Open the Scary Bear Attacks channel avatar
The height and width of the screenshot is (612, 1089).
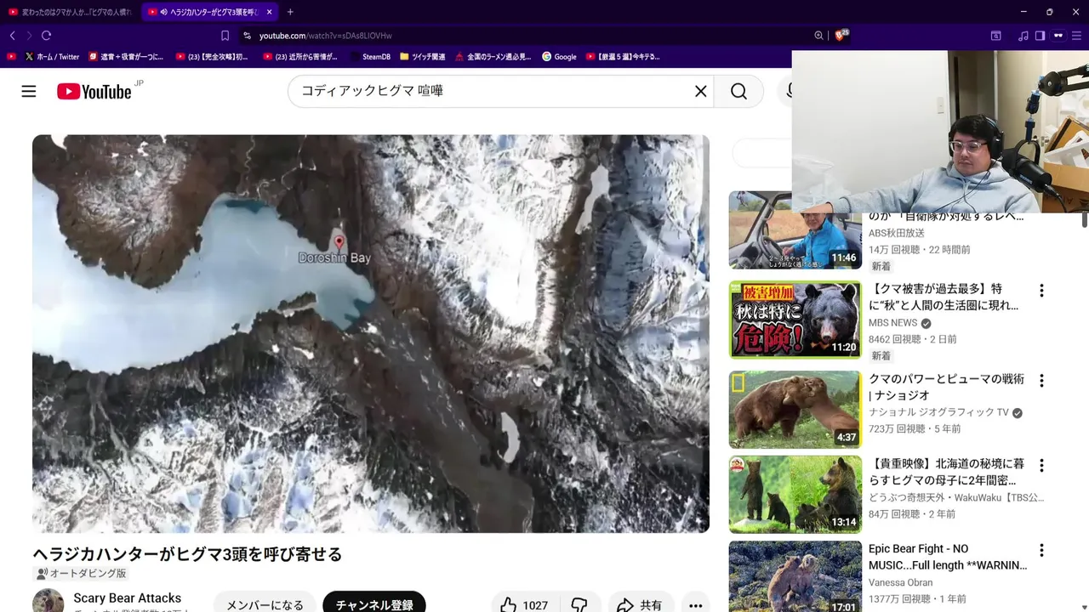coord(48,600)
